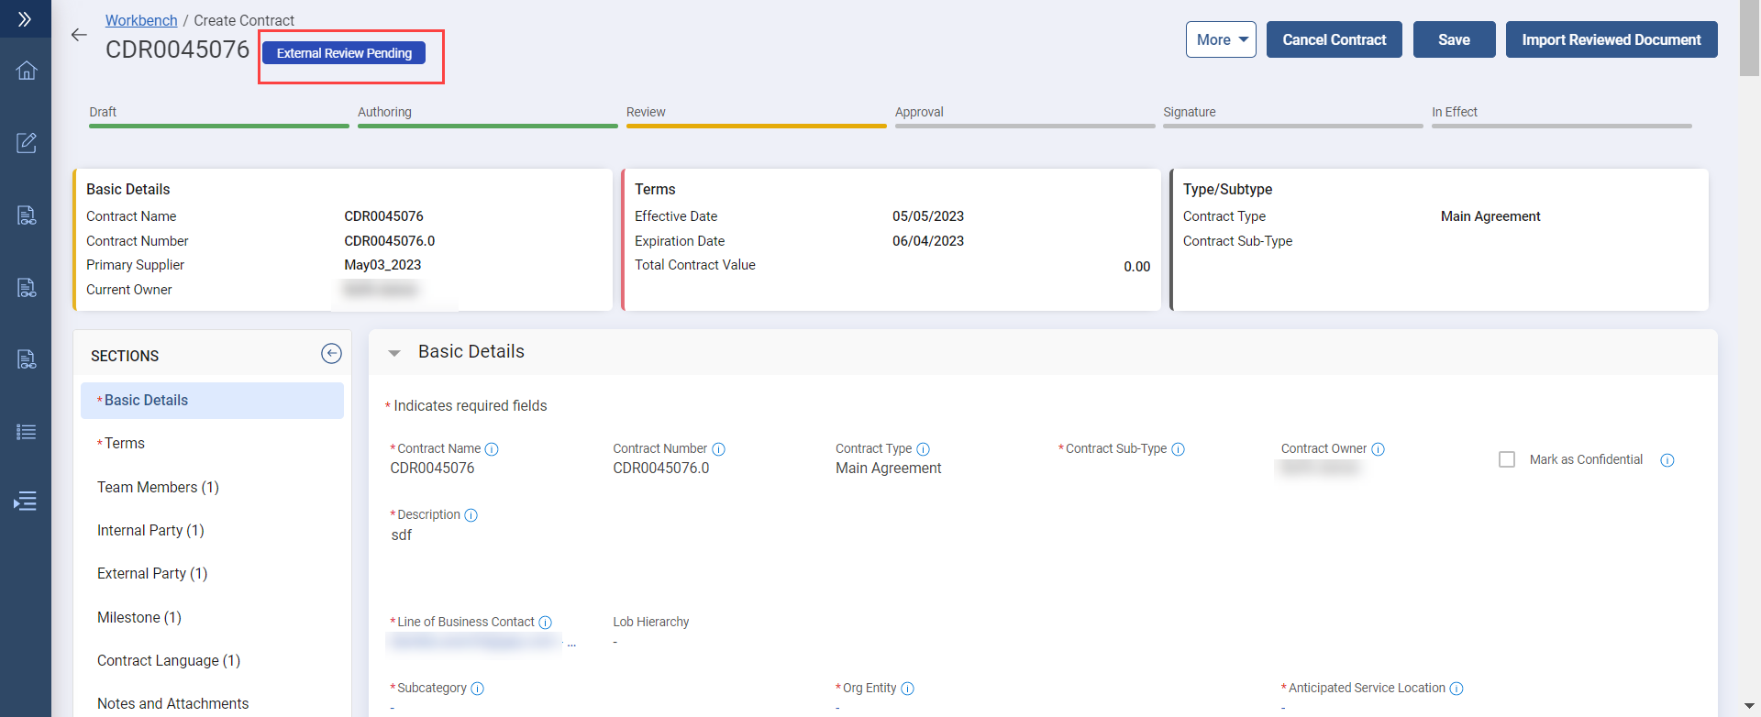Collapse the Sections panel arrow icon

point(331,354)
